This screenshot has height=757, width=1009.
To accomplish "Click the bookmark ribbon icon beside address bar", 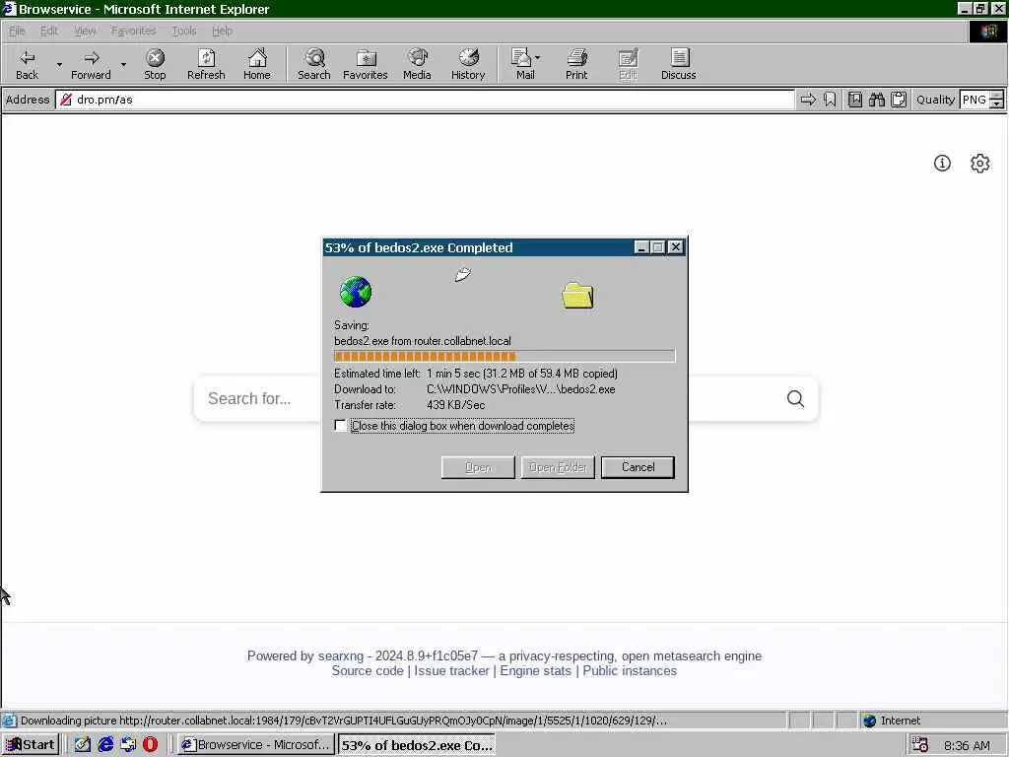I will coord(830,100).
